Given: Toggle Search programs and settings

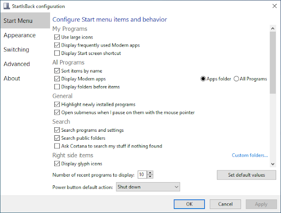Looking at the screenshot, I should click(57, 130).
